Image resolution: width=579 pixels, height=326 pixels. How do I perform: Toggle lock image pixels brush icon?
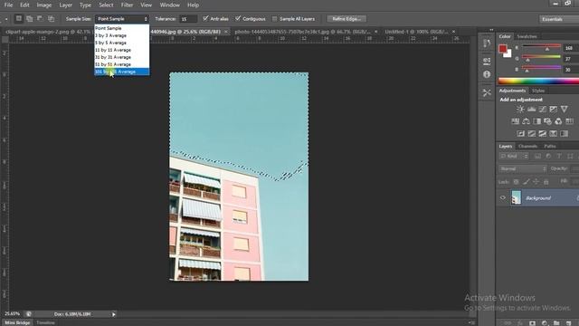[527, 181]
